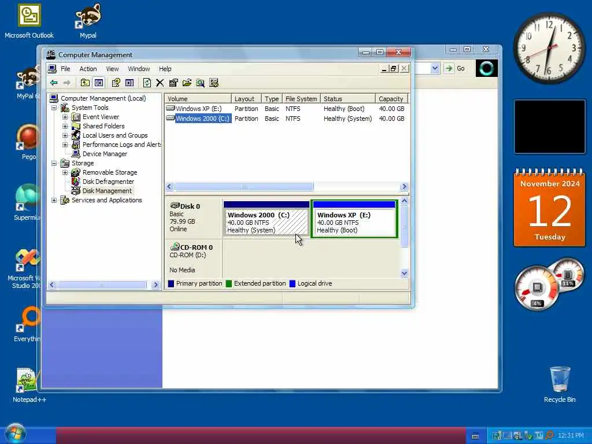
Task: Open the View menu
Action: click(x=112, y=69)
